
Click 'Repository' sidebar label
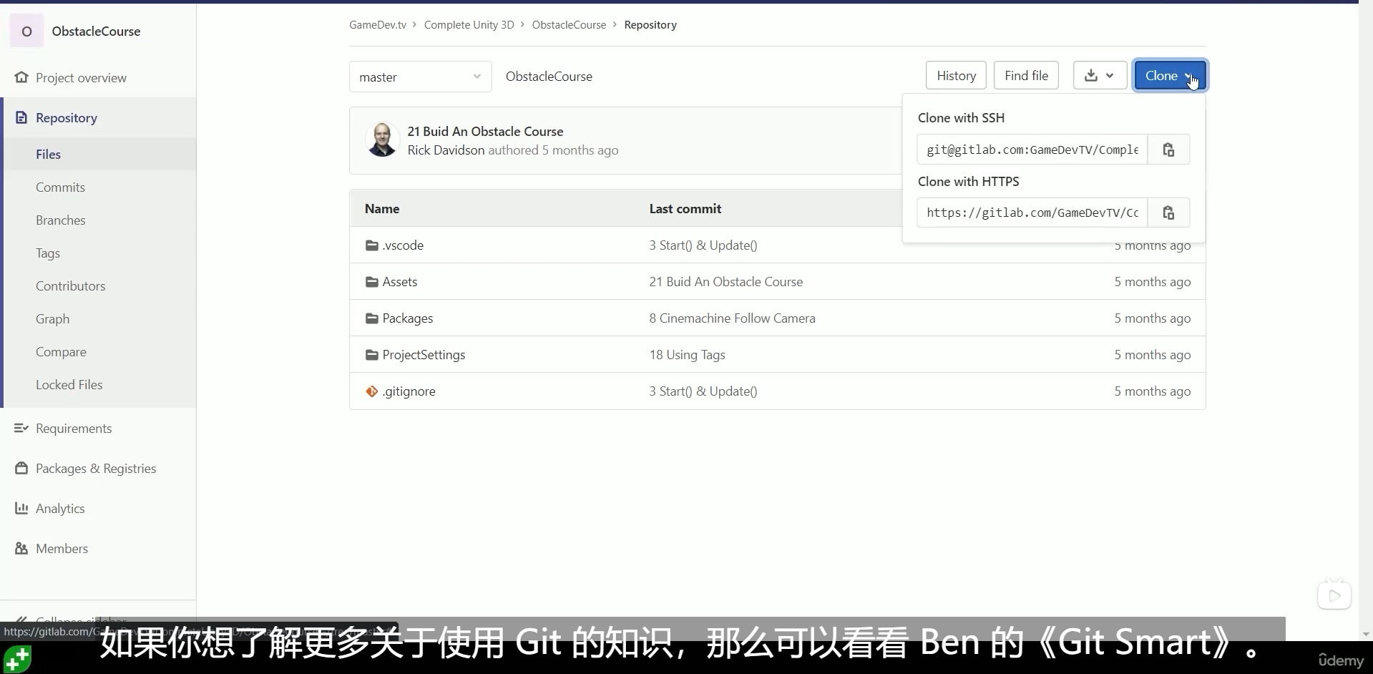67,117
